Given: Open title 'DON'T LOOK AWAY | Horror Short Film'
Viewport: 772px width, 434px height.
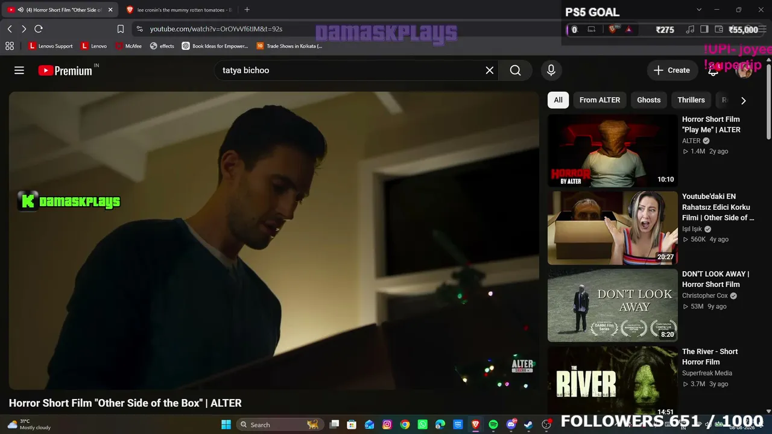Looking at the screenshot, I should coord(716,279).
